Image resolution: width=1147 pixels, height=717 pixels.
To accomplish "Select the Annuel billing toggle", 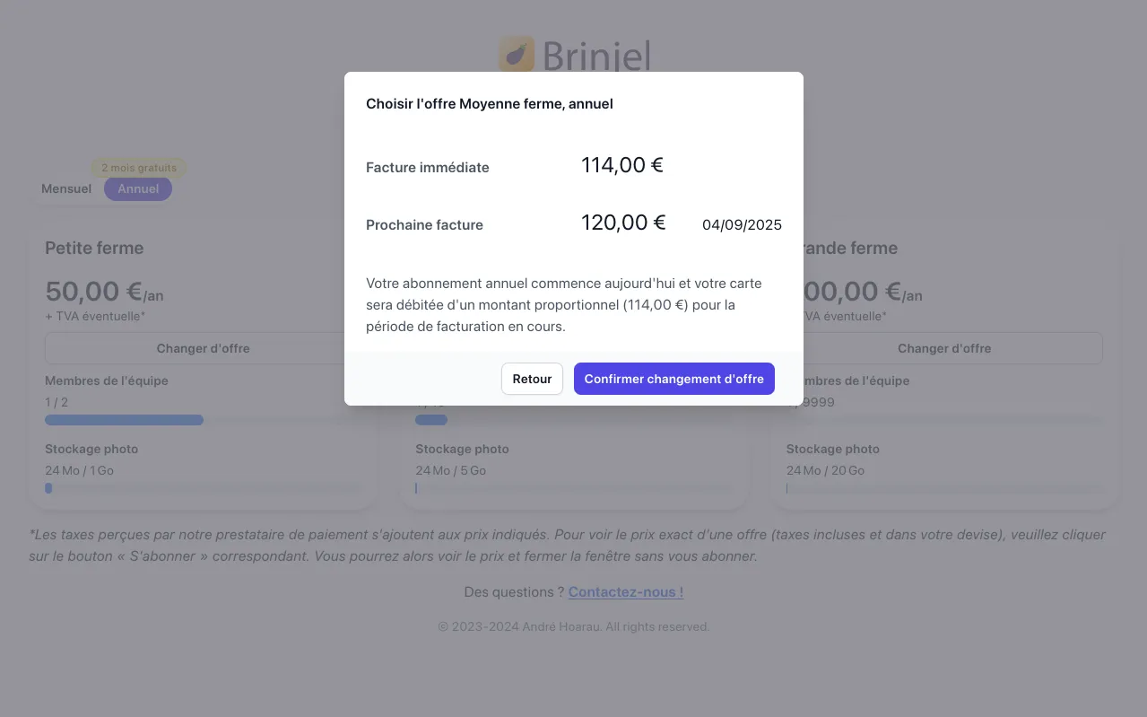I will tap(137, 188).
